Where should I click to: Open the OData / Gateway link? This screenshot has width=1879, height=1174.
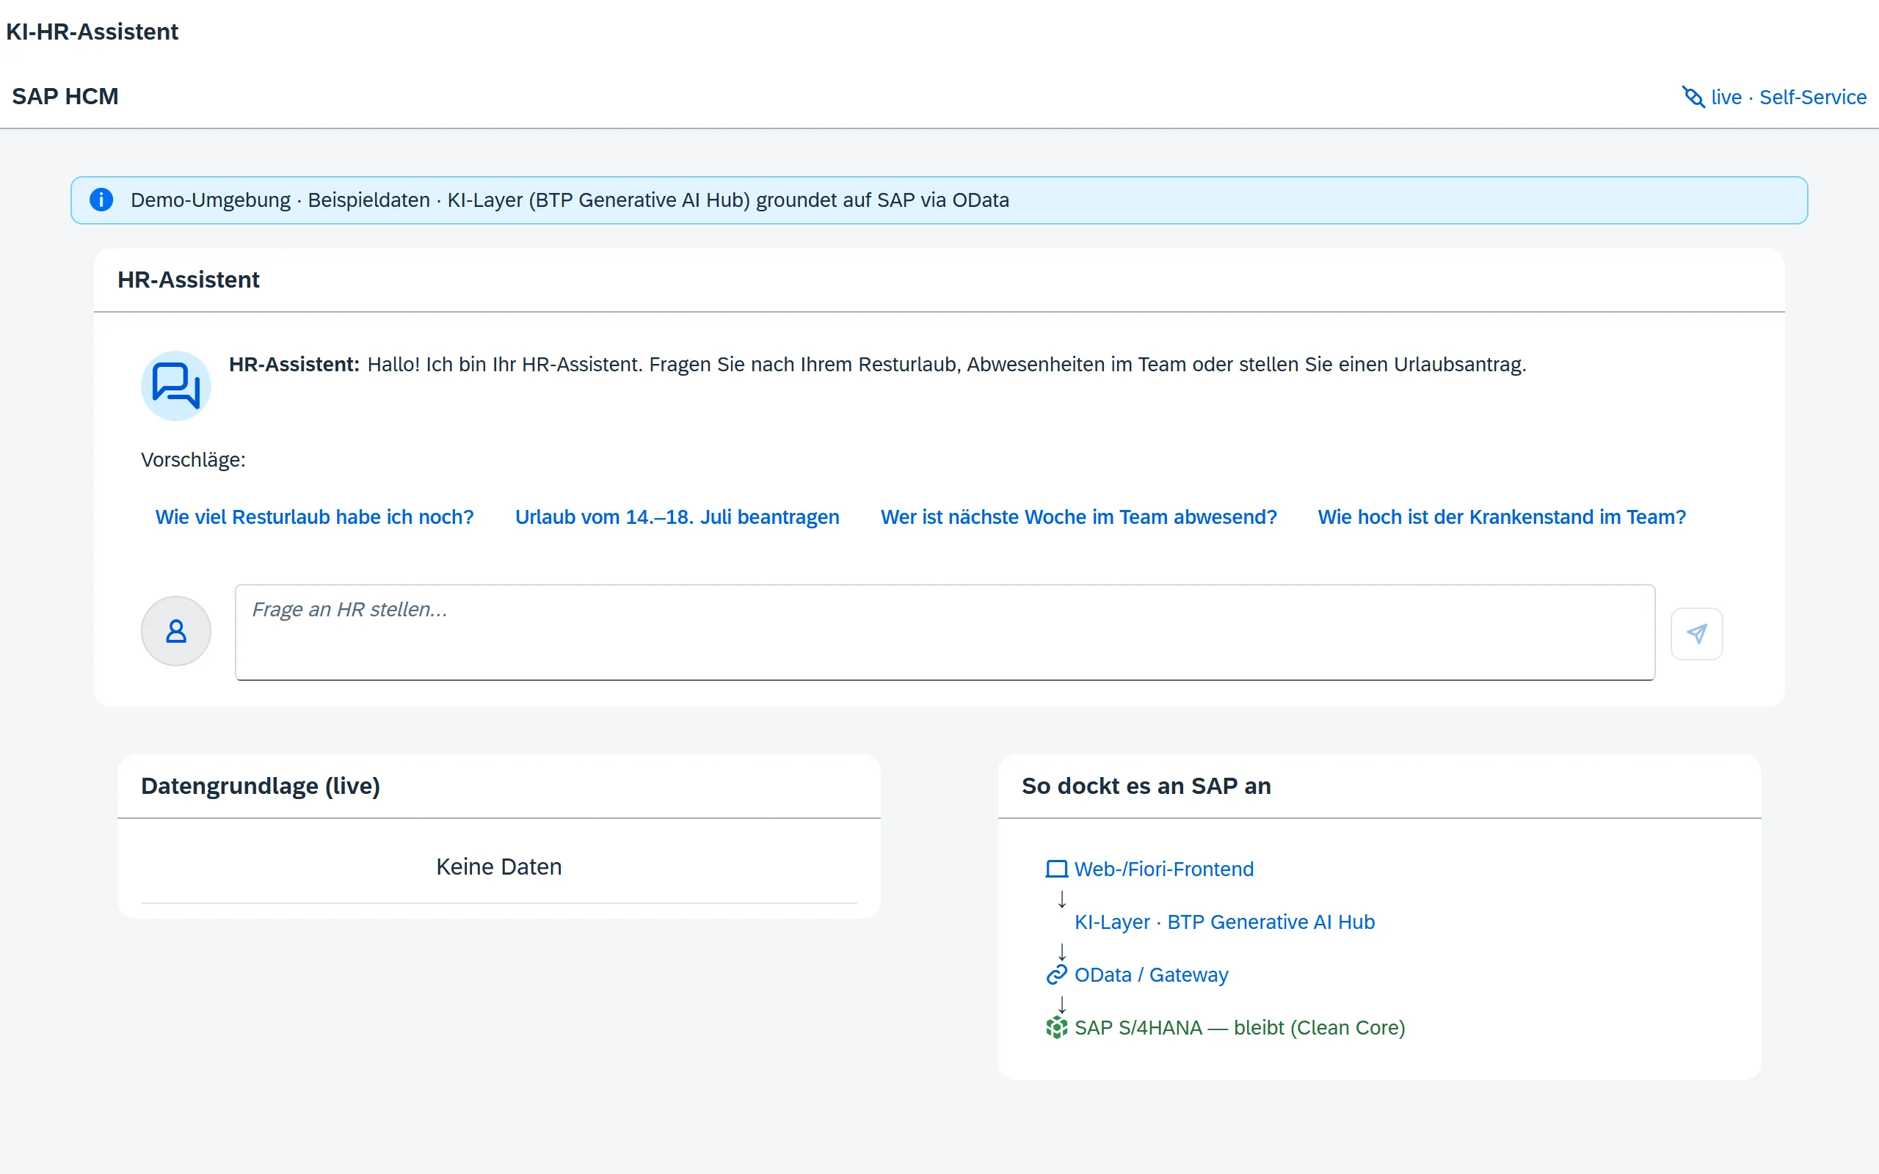click(x=1151, y=974)
